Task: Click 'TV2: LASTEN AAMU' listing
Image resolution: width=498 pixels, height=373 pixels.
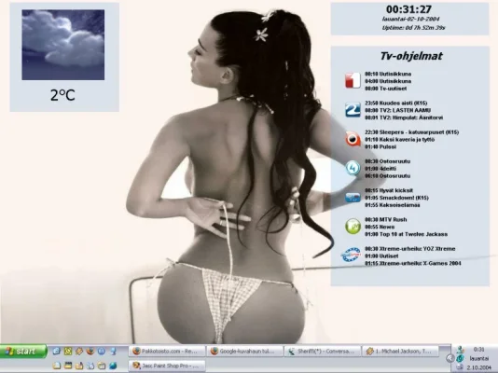Action: [405, 110]
